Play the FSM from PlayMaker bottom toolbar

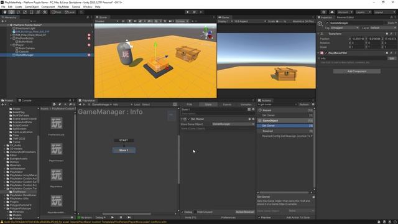112,217
